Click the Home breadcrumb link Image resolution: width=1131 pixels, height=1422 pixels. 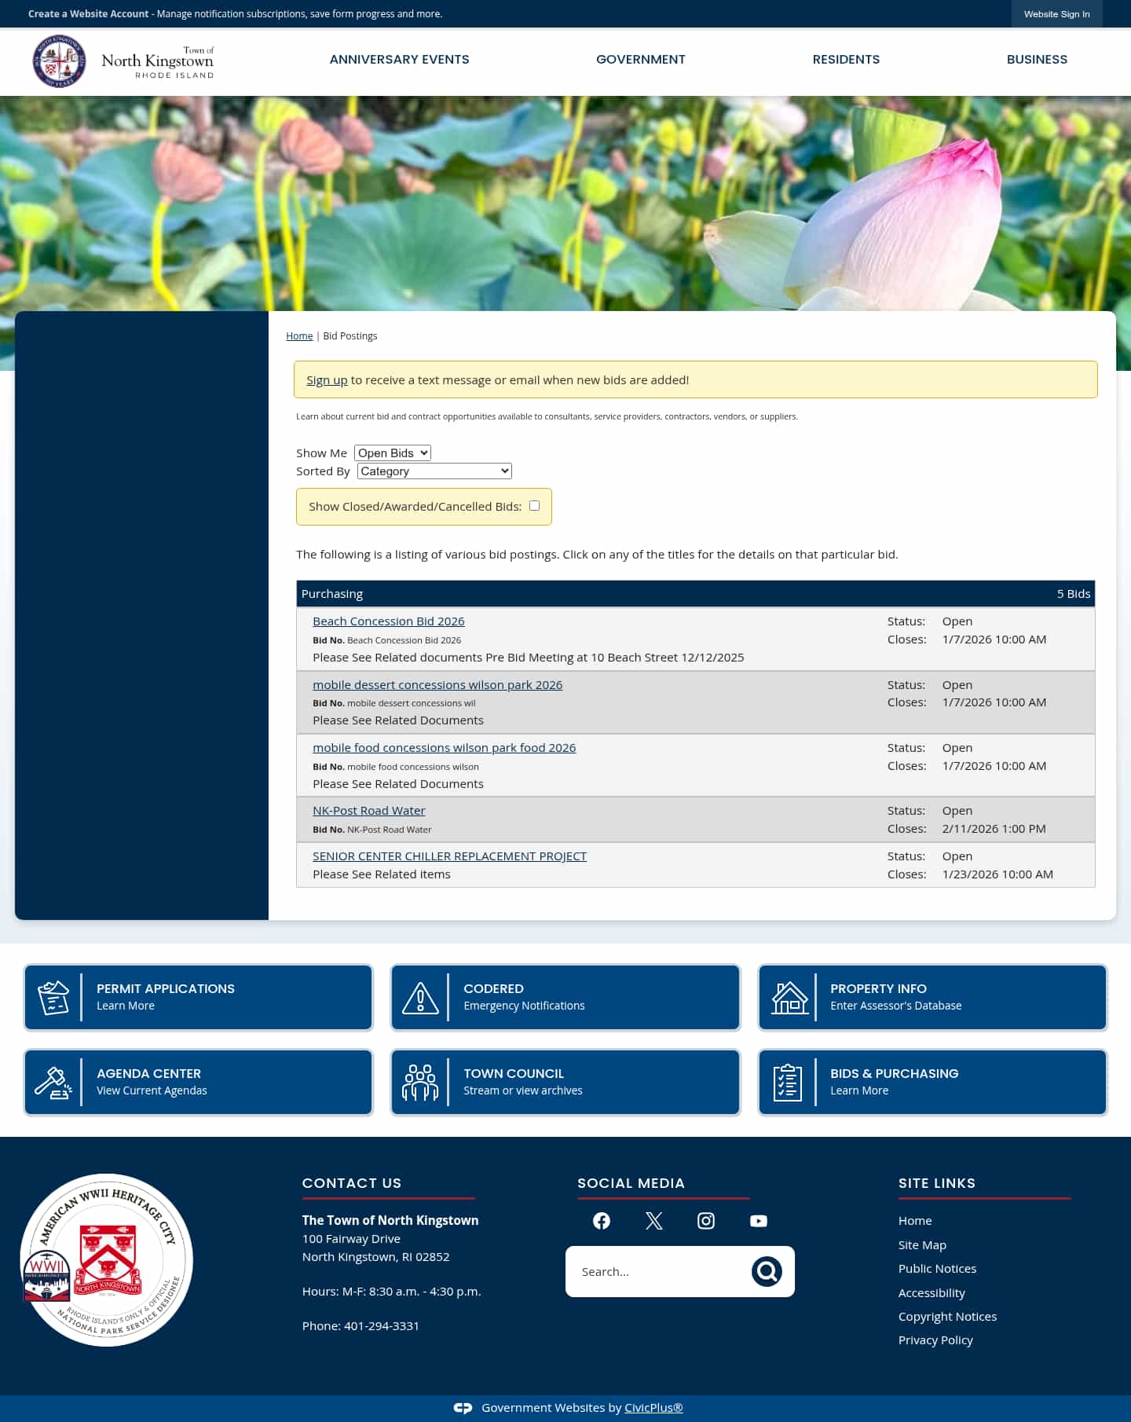(299, 336)
